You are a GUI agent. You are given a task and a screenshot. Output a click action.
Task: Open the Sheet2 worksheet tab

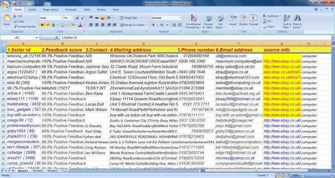coord(38,171)
